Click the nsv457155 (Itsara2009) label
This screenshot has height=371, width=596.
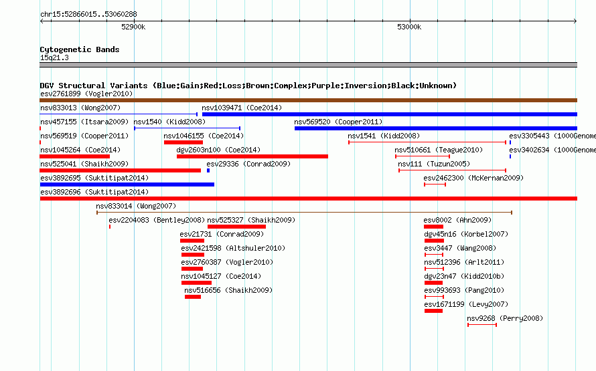pyautogui.click(x=84, y=122)
